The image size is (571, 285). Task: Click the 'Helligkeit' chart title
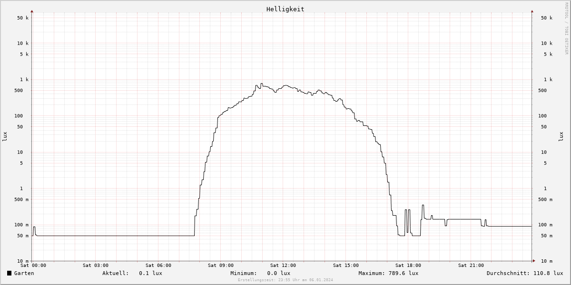(x=285, y=9)
